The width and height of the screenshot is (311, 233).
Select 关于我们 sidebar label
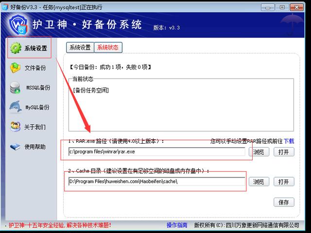(x=35, y=127)
